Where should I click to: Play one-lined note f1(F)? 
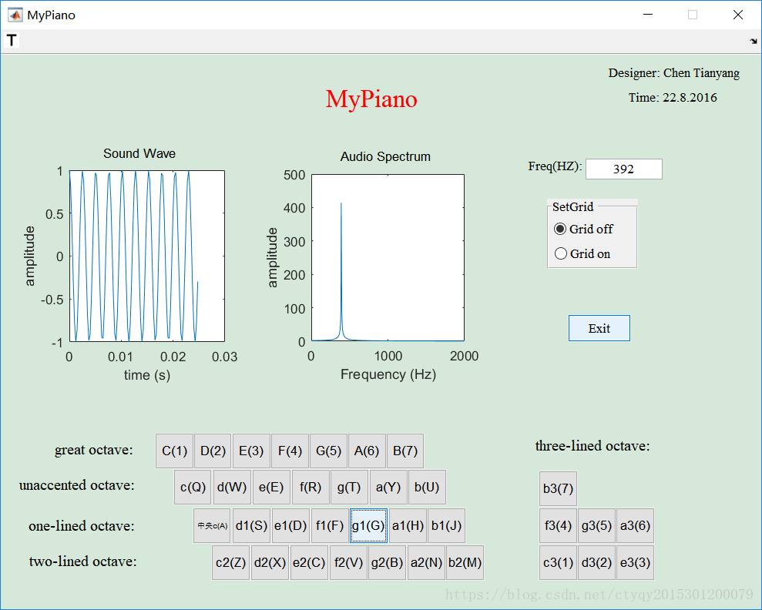pyautogui.click(x=330, y=525)
